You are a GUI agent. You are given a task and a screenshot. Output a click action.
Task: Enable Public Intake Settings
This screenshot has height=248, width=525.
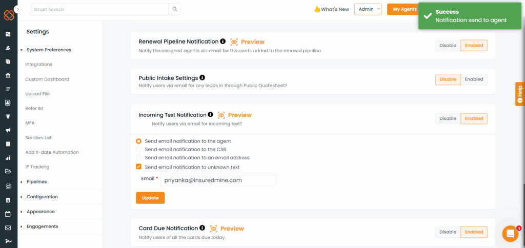click(474, 79)
